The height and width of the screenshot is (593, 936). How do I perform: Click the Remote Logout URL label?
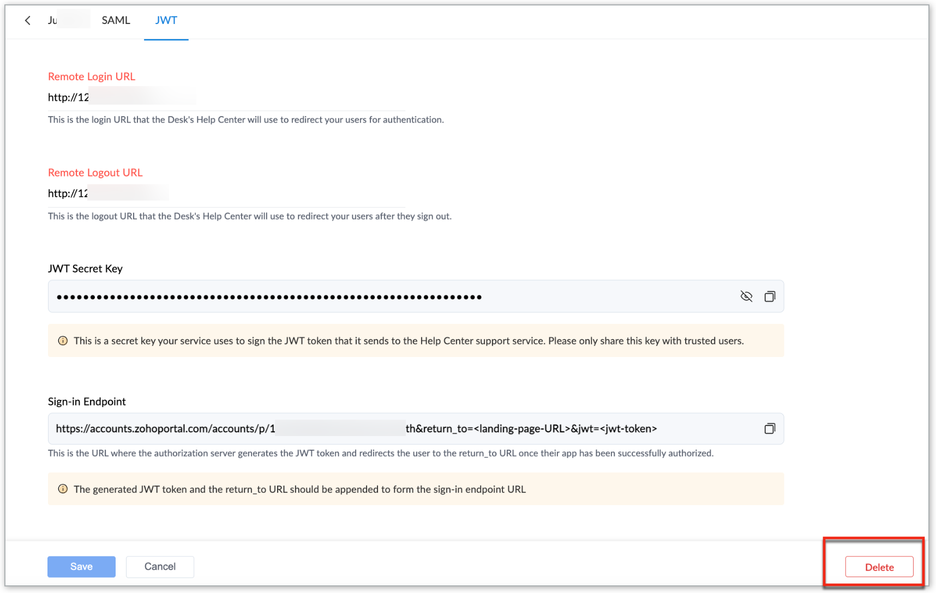point(95,173)
